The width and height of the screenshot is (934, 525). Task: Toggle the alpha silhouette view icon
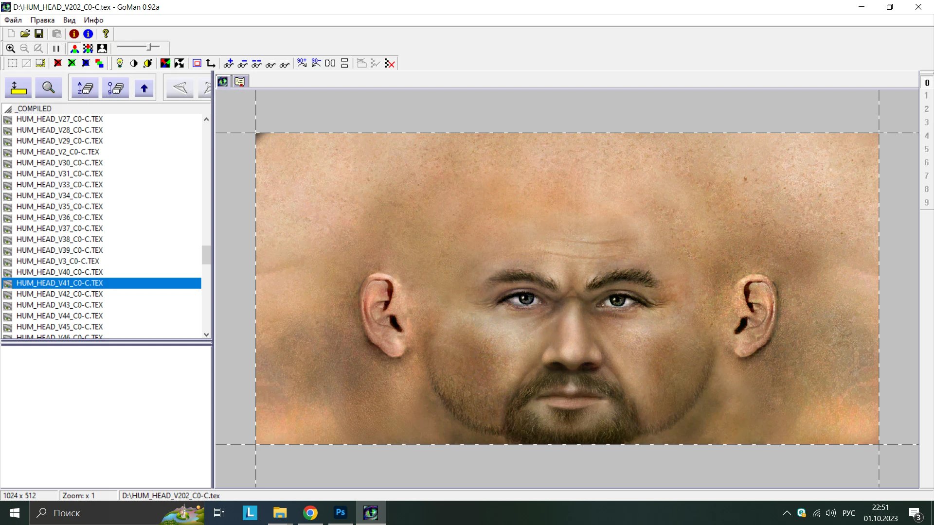(x=102, y=49)
